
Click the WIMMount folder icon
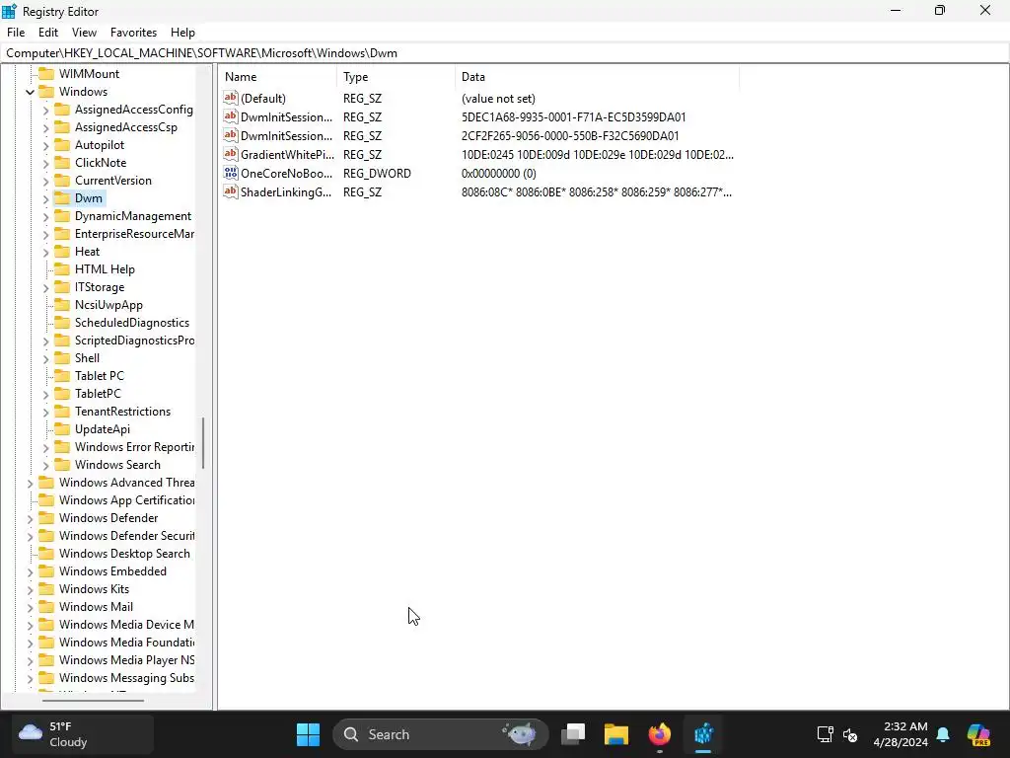pyautogui.click(x=46, y=73)
